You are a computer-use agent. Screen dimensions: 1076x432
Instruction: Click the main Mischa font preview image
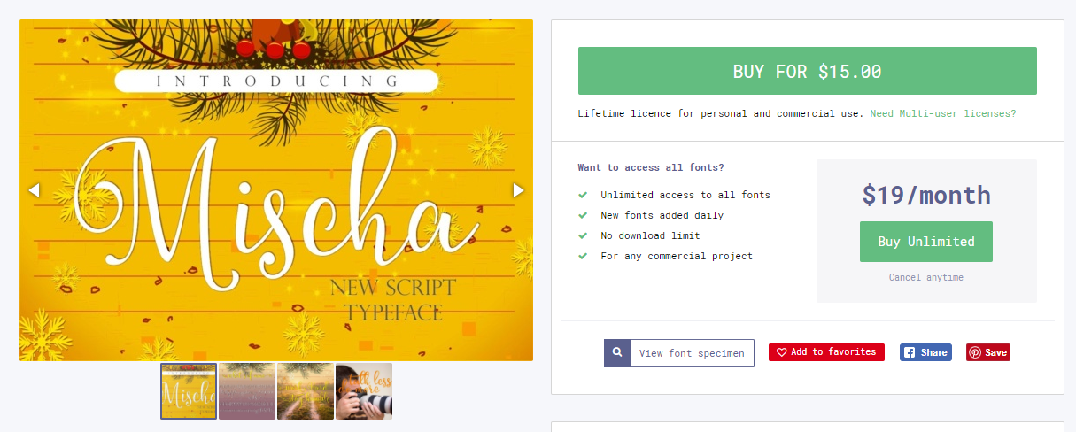tap(276, 190)
